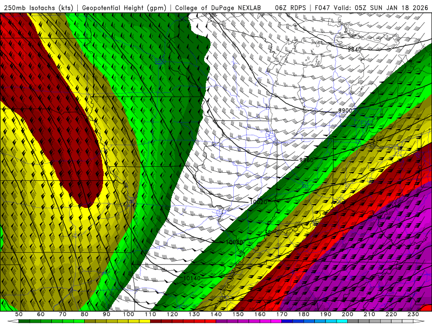
Task: Pick the cyan colorbar swatch ending at 200
Action: pyautogui.click(x=342, y=321)
